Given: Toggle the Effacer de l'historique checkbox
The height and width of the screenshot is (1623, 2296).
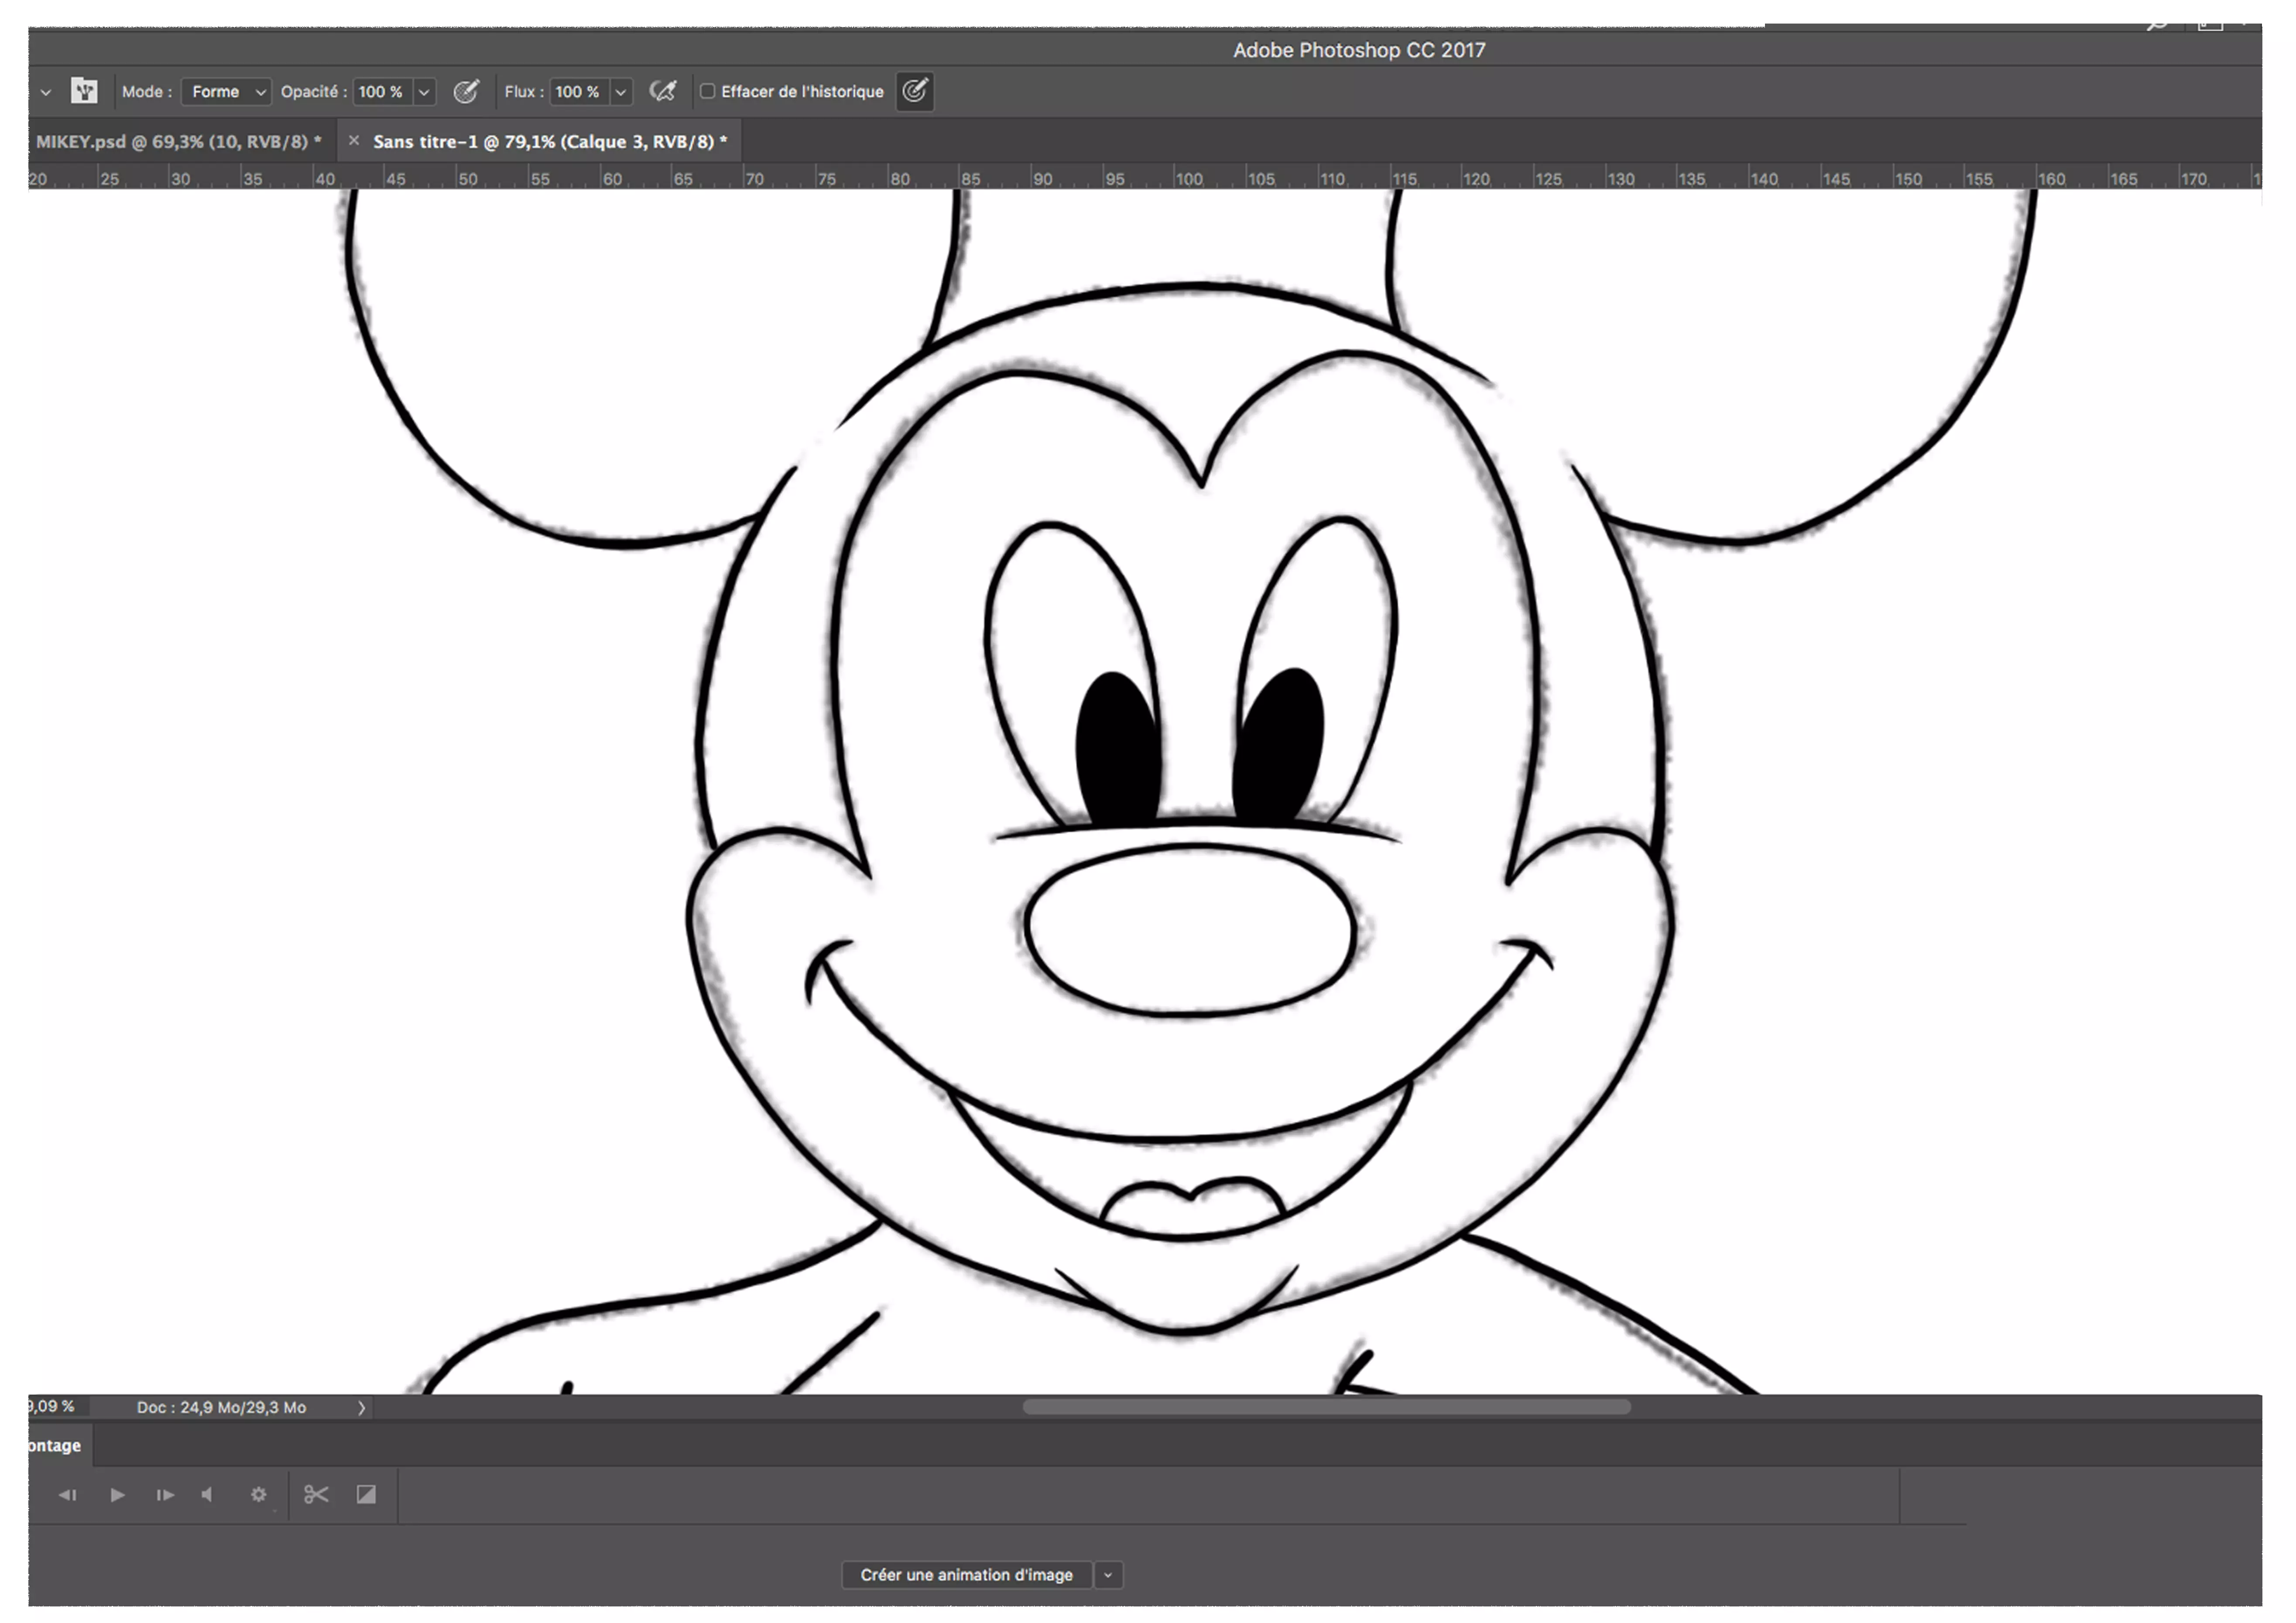Looking at the screenshot, I should click(709, 91).
